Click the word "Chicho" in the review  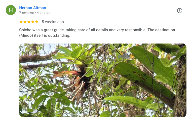point(25,30)
